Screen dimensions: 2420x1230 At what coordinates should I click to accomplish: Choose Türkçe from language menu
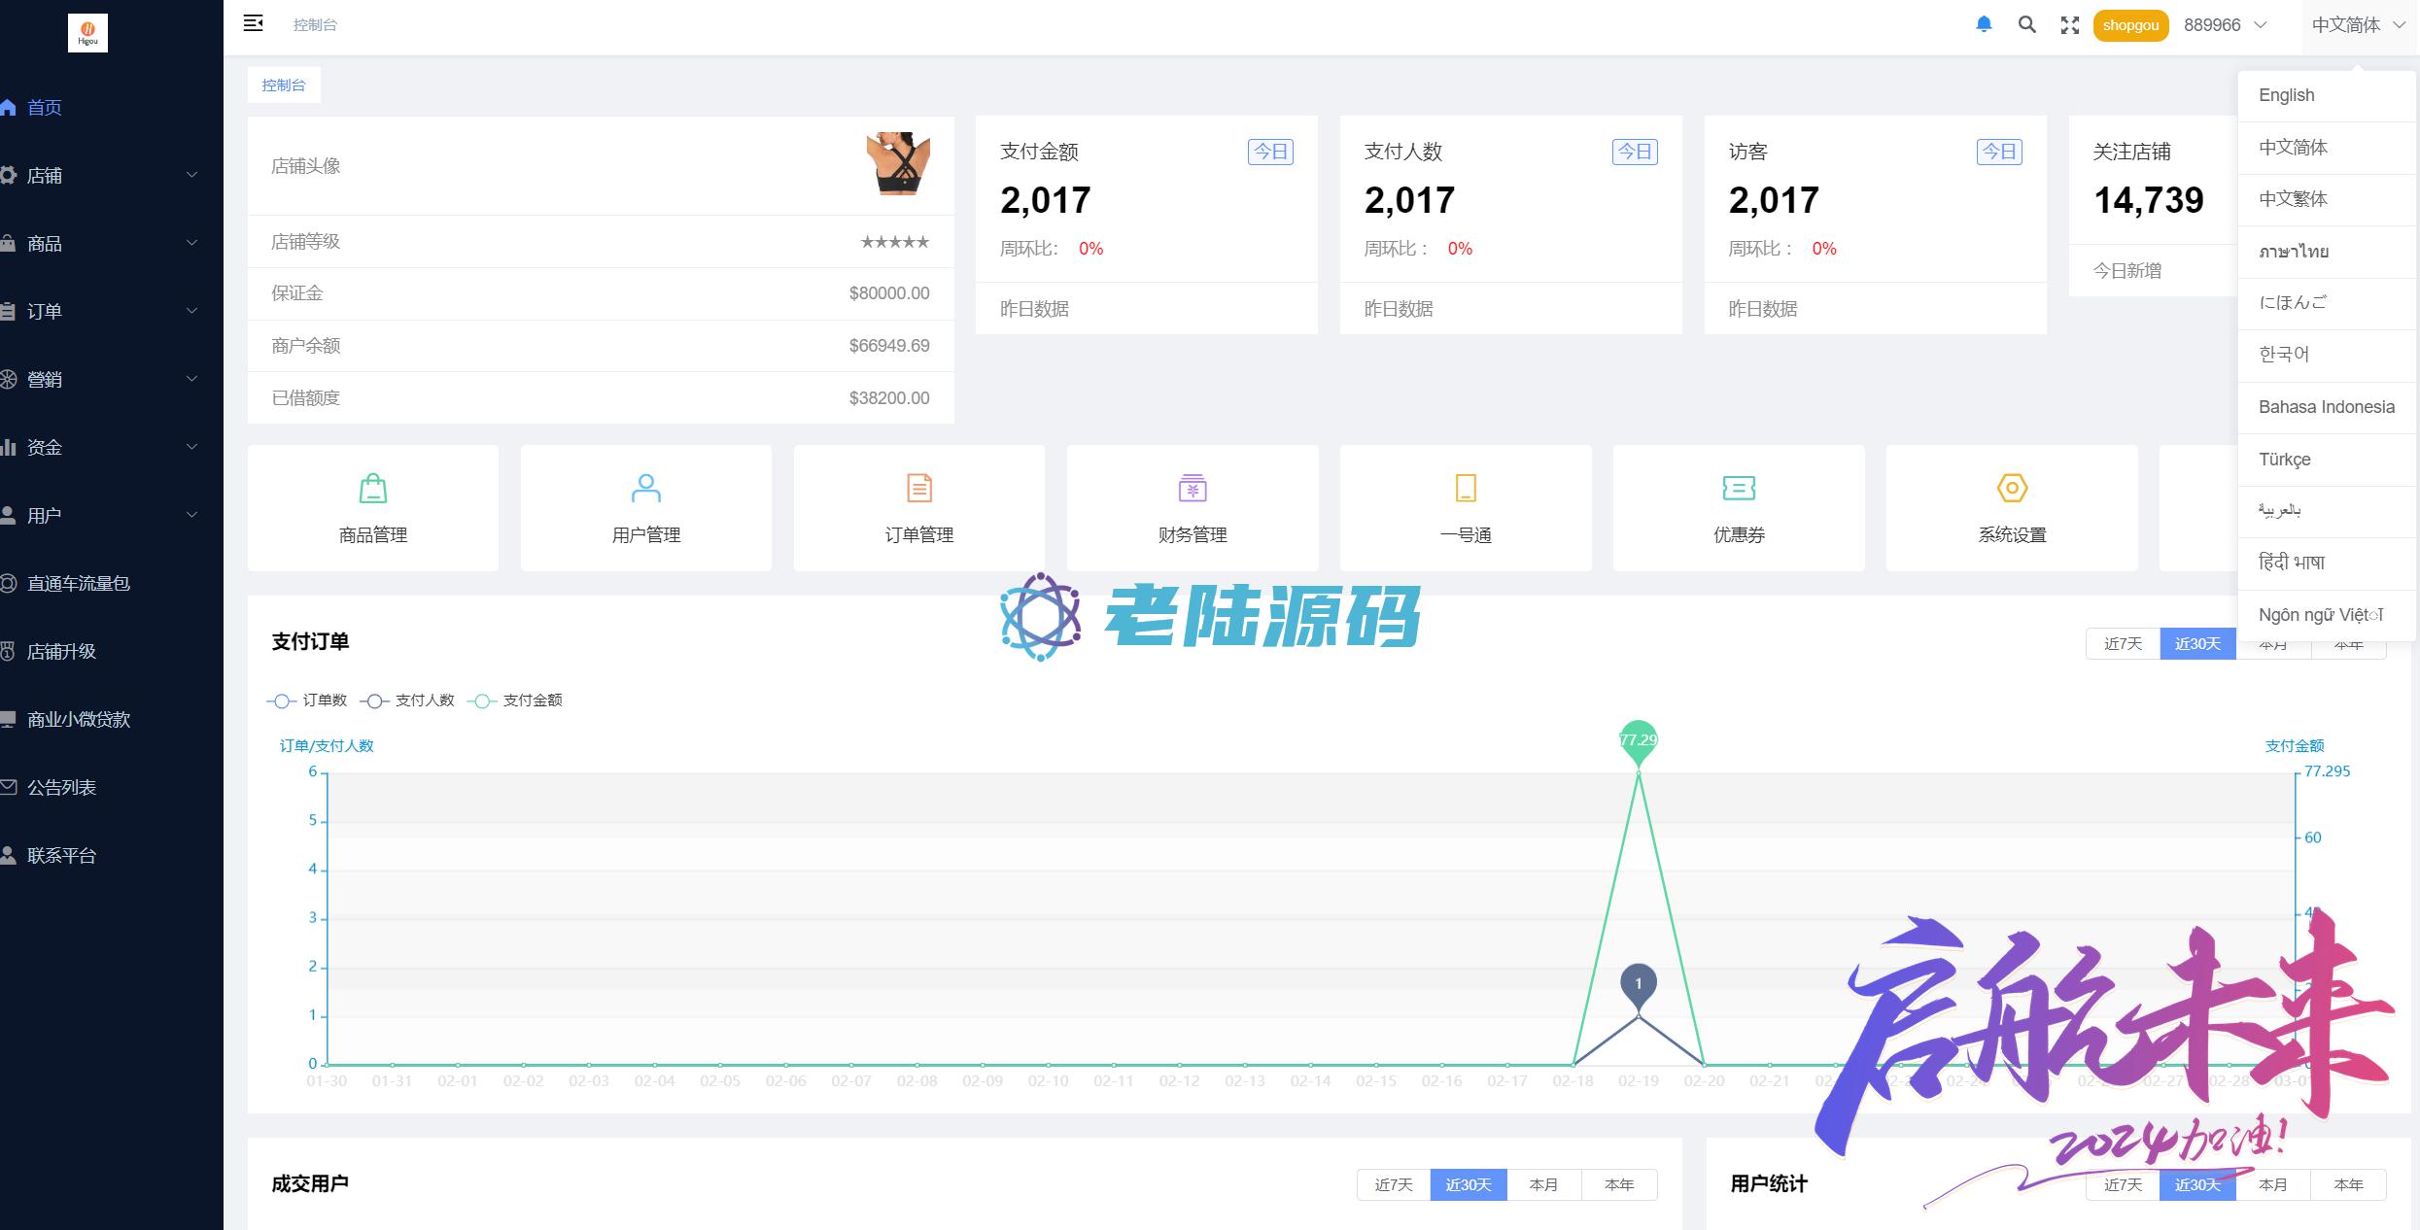2327,460
